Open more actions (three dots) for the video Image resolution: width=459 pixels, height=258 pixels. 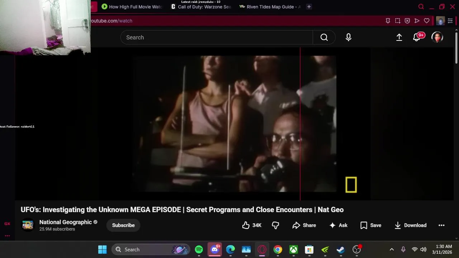pyautogui.click(x=441, y=225)
